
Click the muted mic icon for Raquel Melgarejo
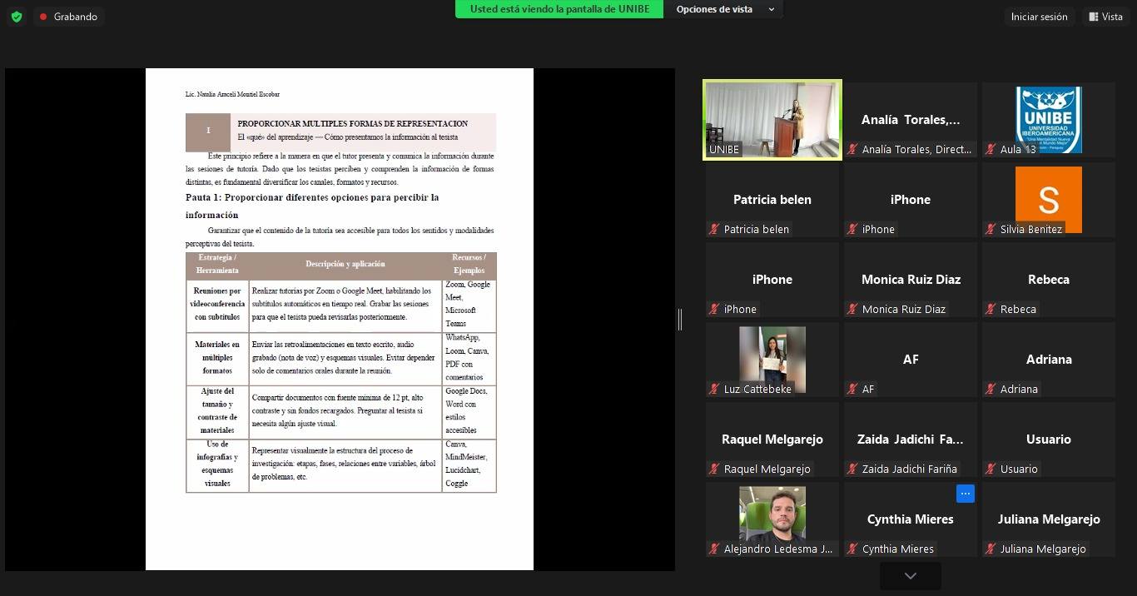[714, 469]
